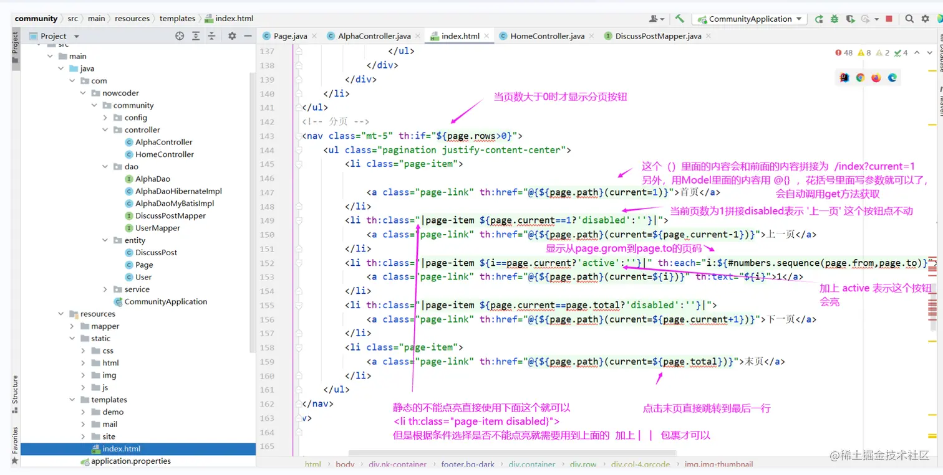
Task: Run with coverage using the shield icon
Action: coord(849,19)
